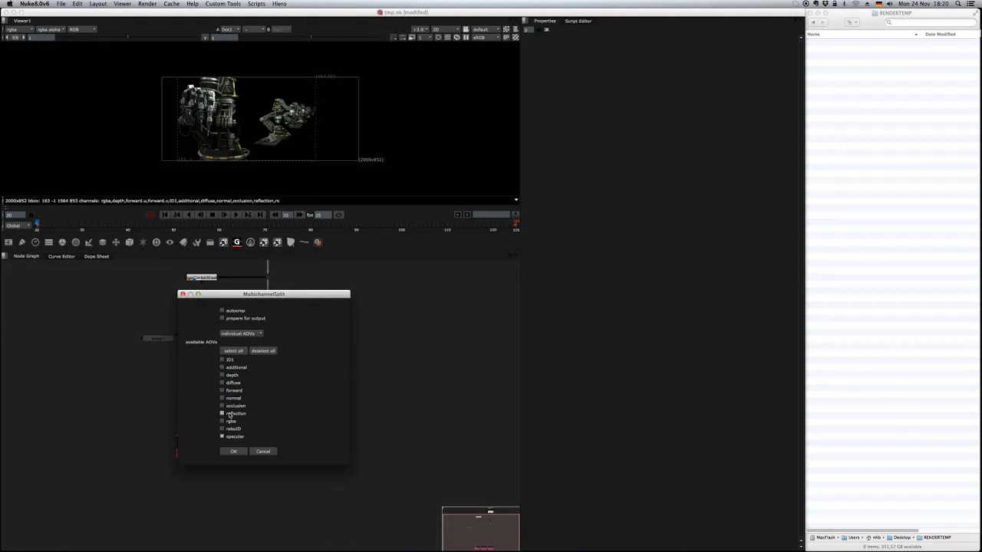The image size is (982, 552).
Task: Open the Color nodes wheel icon
Action: coord(62,242)
